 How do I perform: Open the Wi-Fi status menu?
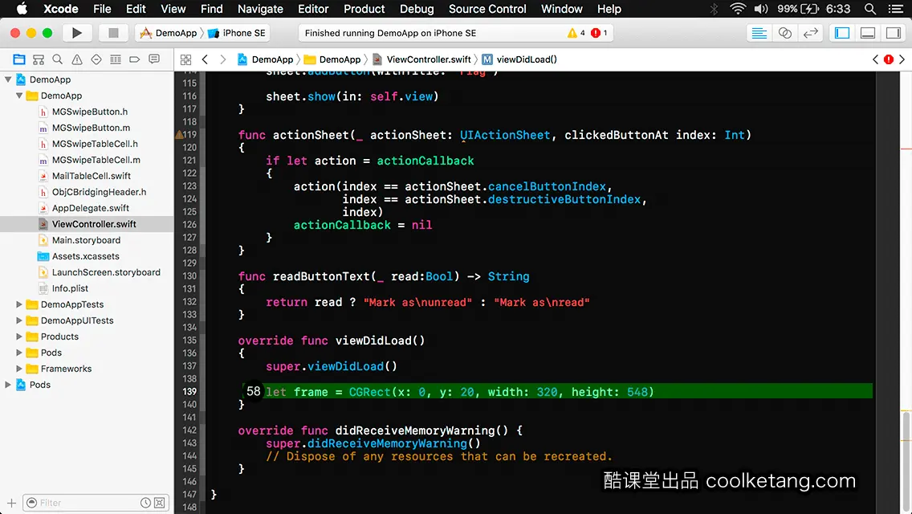(x=738, y=9)
